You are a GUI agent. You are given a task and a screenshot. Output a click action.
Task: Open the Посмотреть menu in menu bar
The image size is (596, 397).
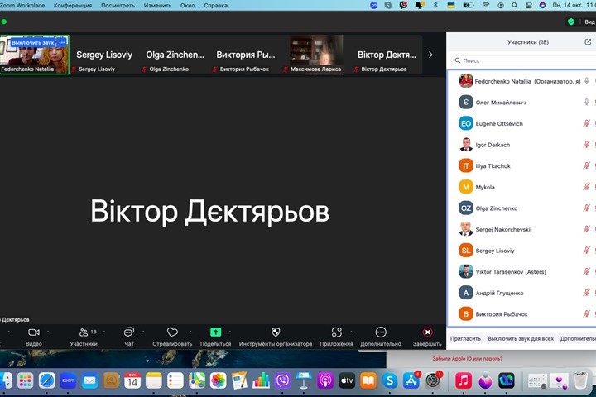pyautogui.click(x=118, y=5)
